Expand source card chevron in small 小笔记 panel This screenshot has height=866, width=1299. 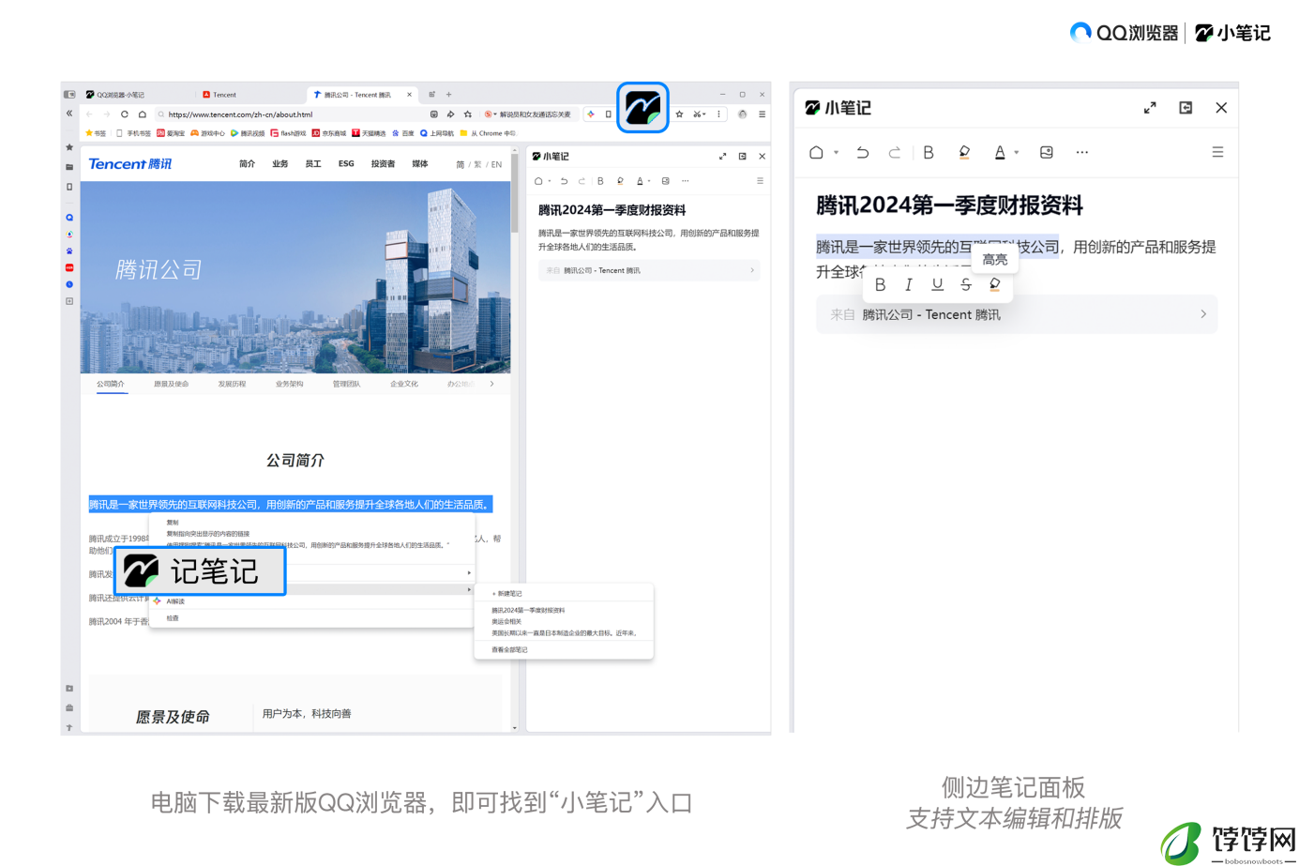click(x=752, y=270)
